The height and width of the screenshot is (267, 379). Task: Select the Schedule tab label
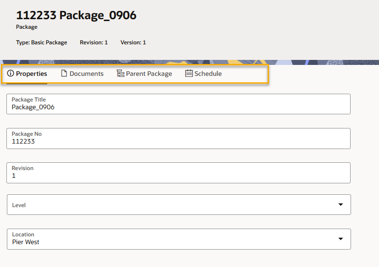point(208,74)
